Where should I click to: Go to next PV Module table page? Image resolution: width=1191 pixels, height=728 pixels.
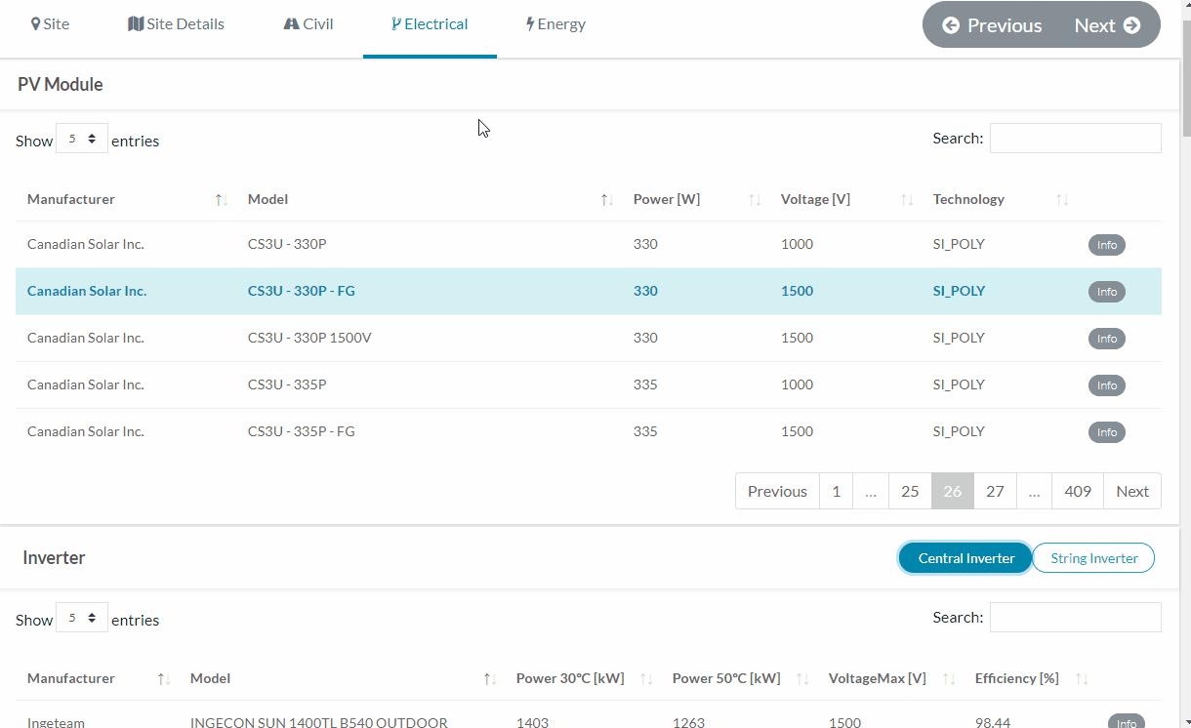point(1132,491)
